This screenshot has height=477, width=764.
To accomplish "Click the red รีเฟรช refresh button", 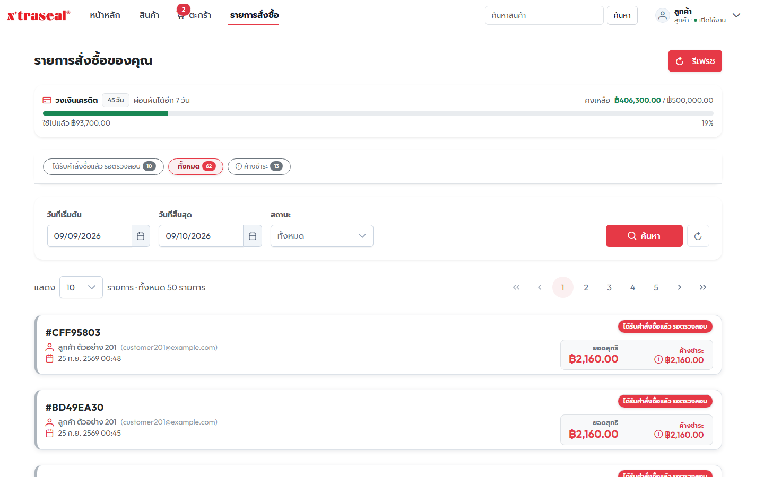I will click(695, 61).
